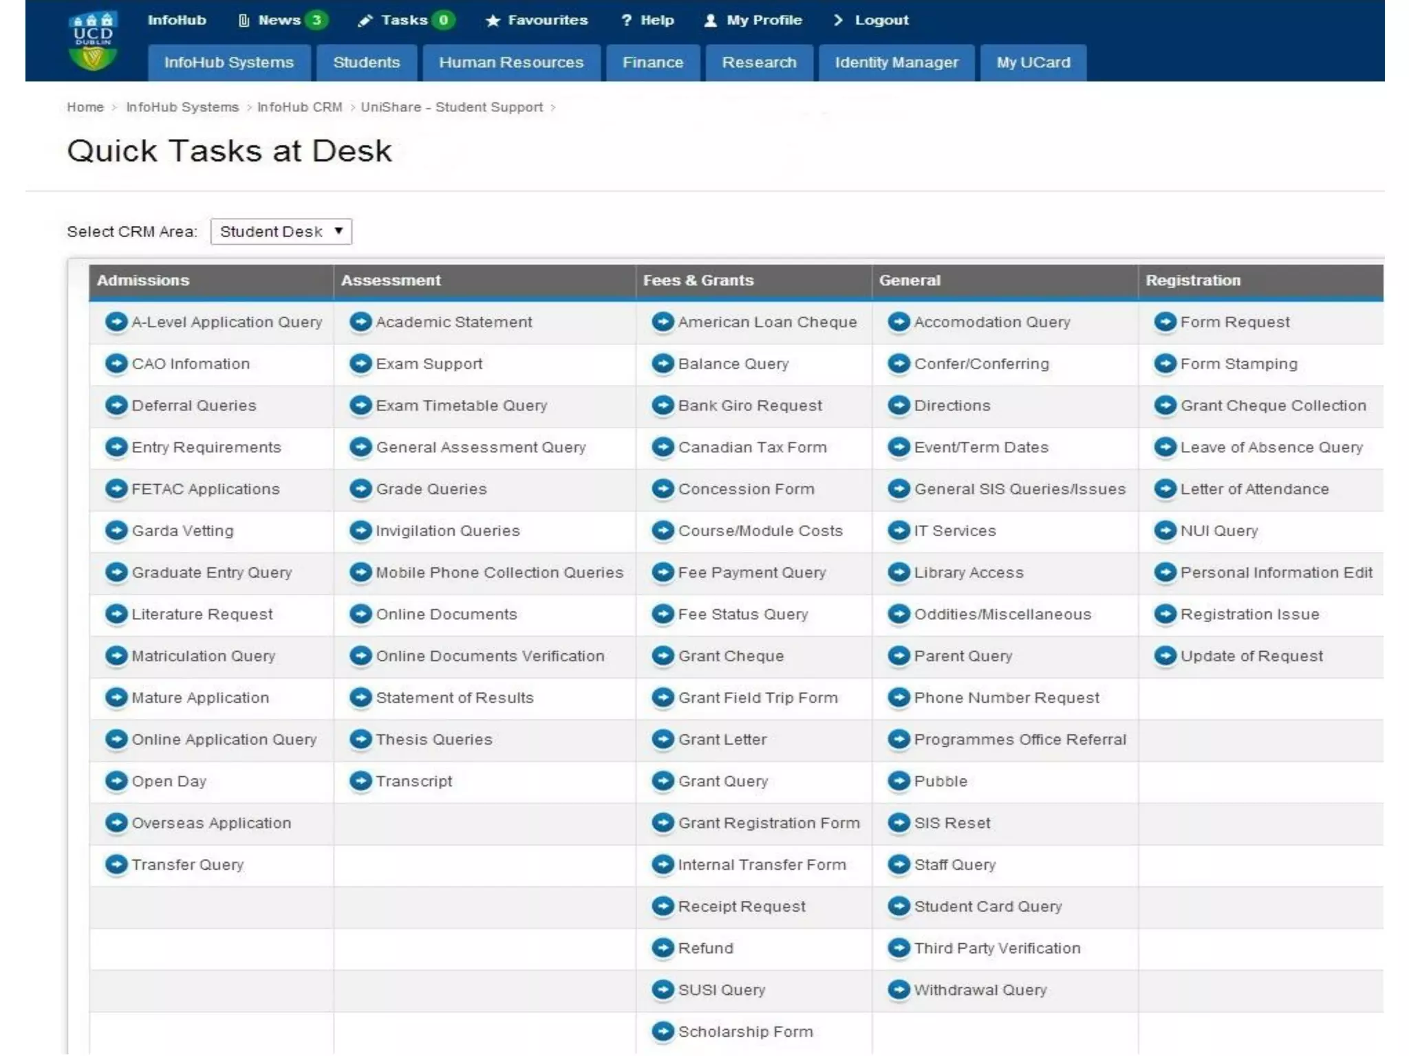Open the Help menu item

point(656,20)
